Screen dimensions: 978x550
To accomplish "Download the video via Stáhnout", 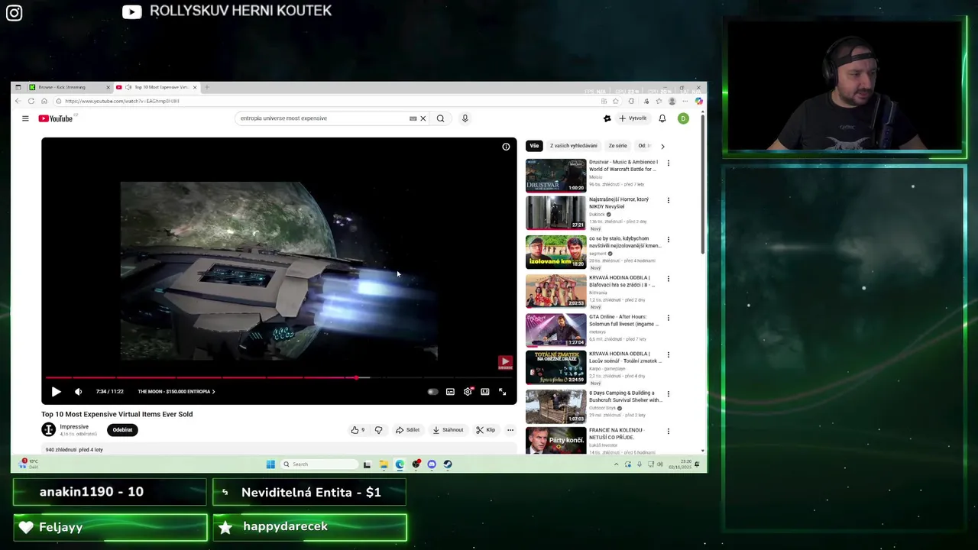I will click(x=448, y=430).
